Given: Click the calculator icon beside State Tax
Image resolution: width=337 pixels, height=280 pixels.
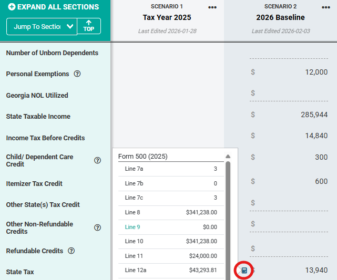Looking at the screenshot, I should click(244, 270).
